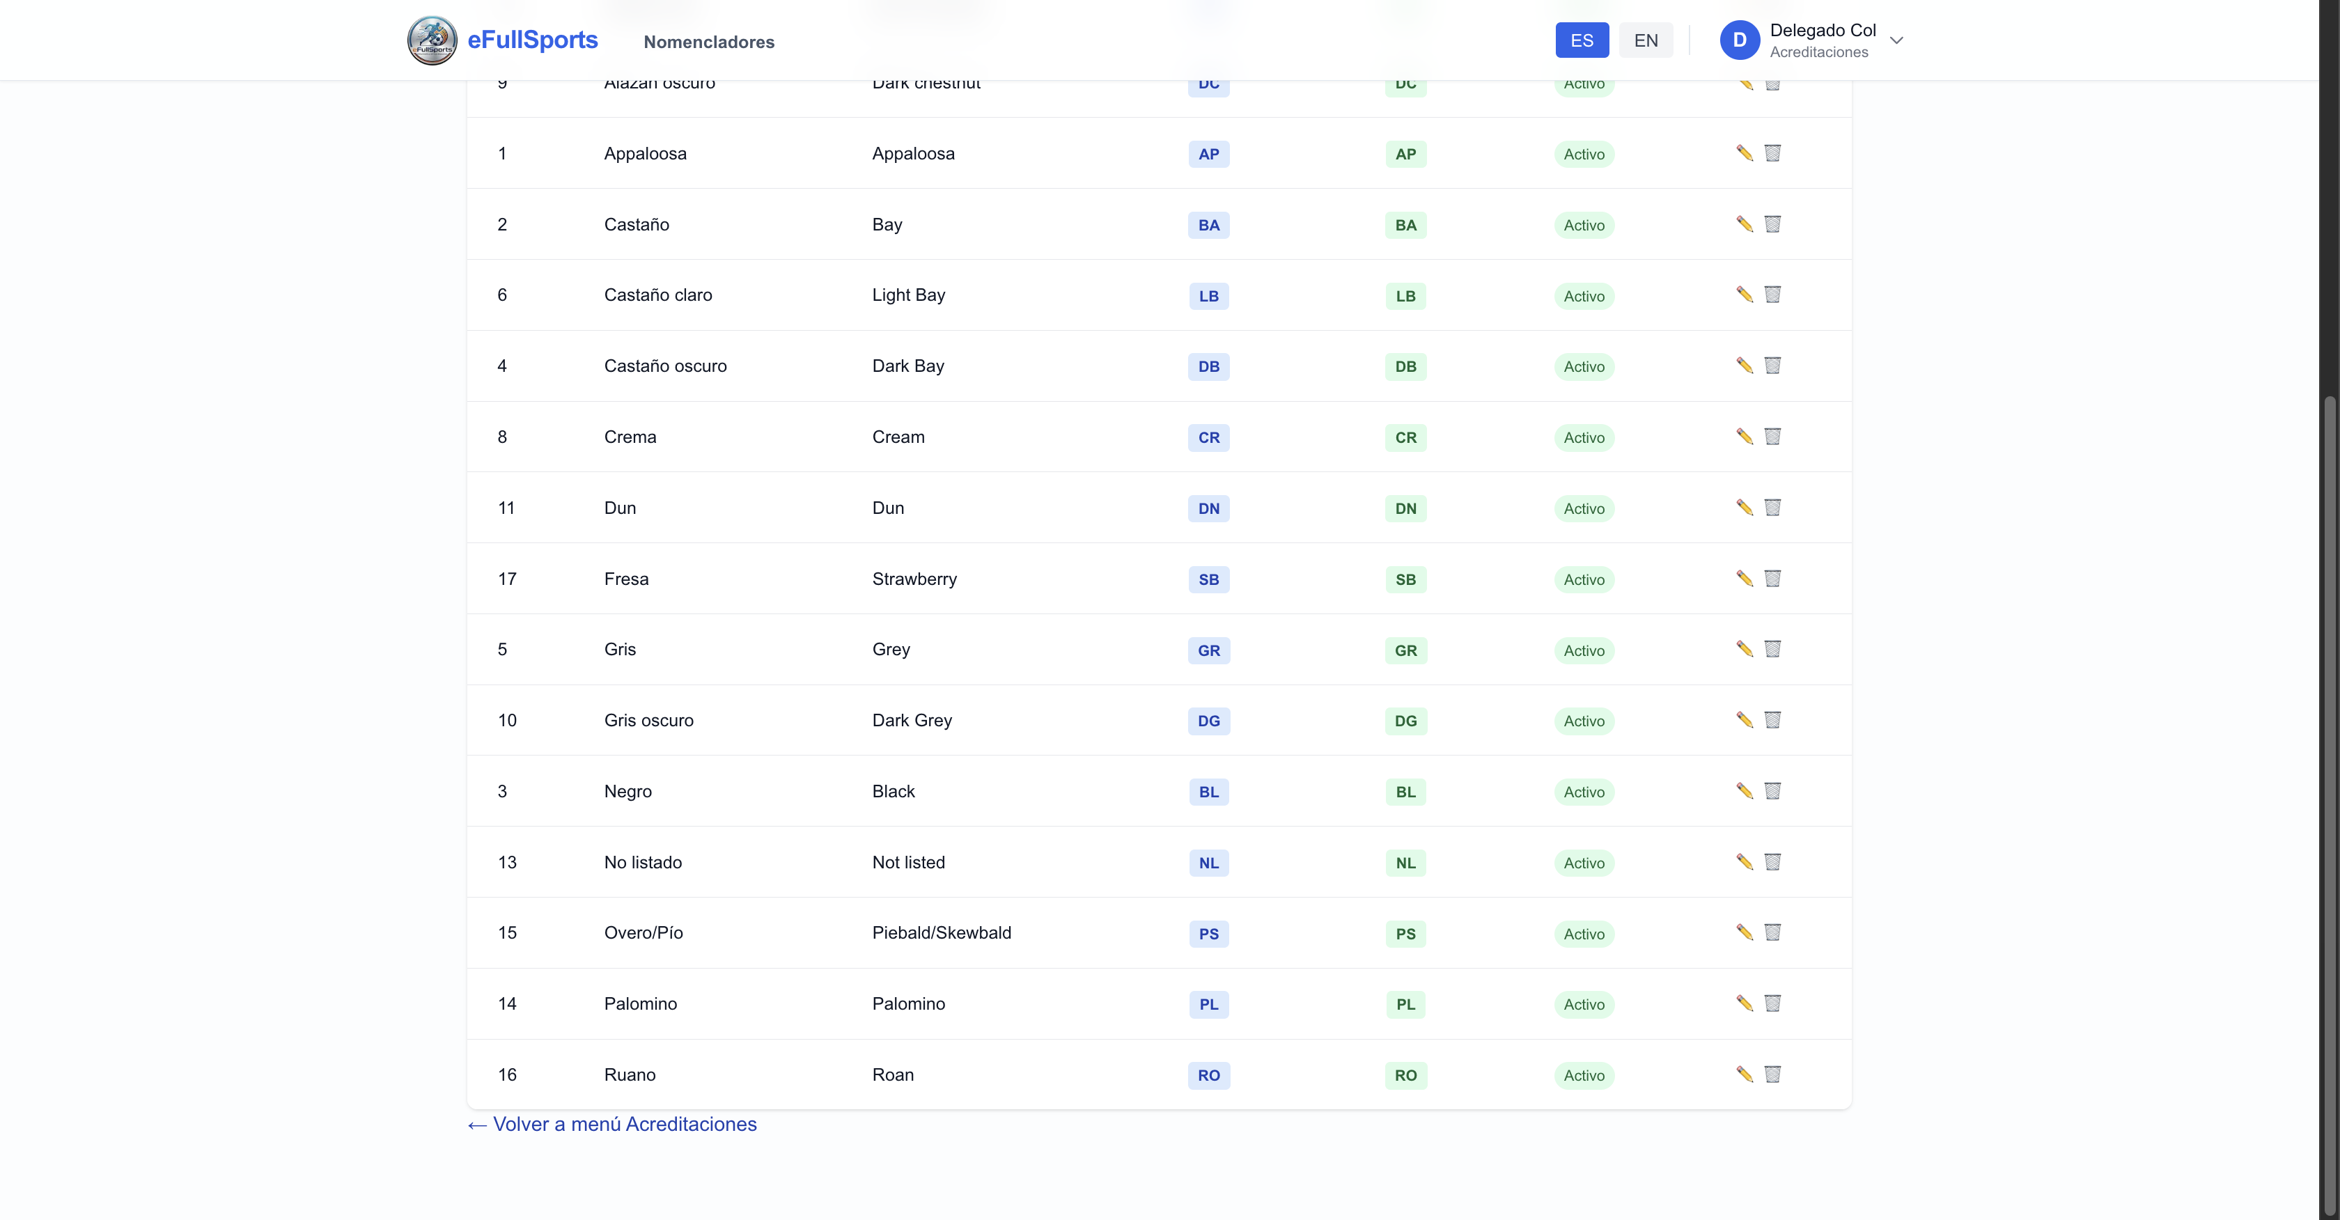Viewport: 2340px width, 1220px height.
Task: Edit the Gris oscuro entry
Action: point(1744,719)
